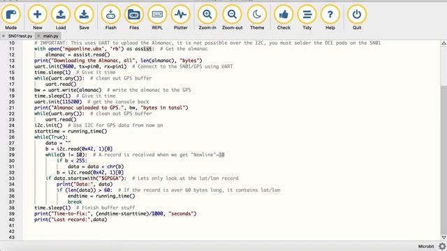Open the Help documentation
The width and height of the screenshot is (447, 251).
330,17
